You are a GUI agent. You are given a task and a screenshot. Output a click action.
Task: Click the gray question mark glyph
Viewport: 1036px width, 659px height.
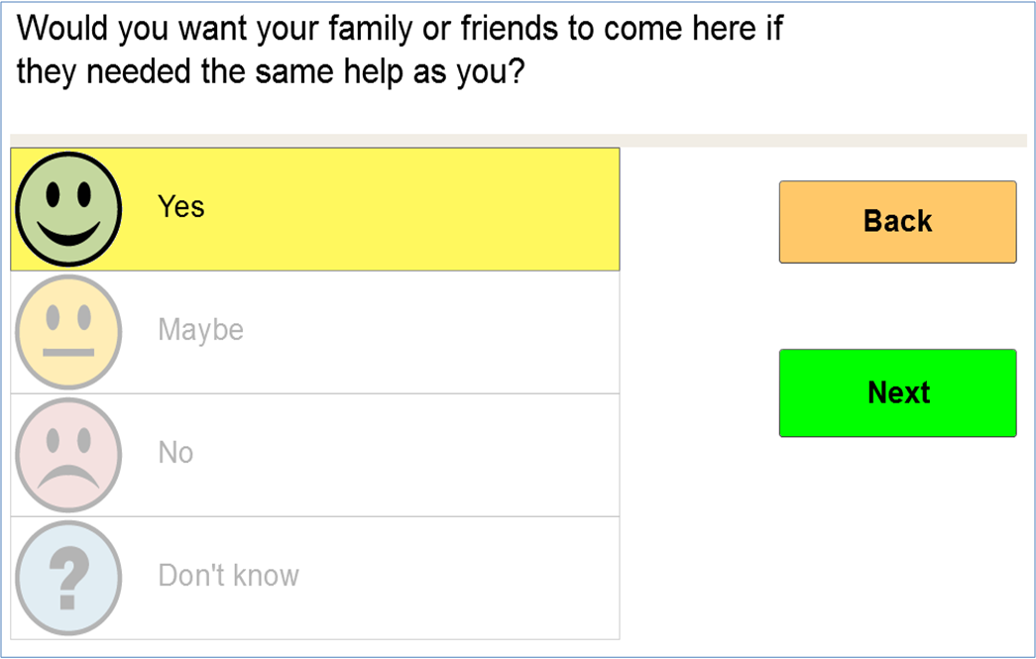[68, 579]
